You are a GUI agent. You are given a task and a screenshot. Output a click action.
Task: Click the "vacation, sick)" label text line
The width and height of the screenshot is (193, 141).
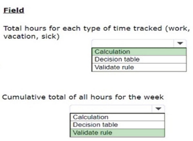[x=32, y=36]
